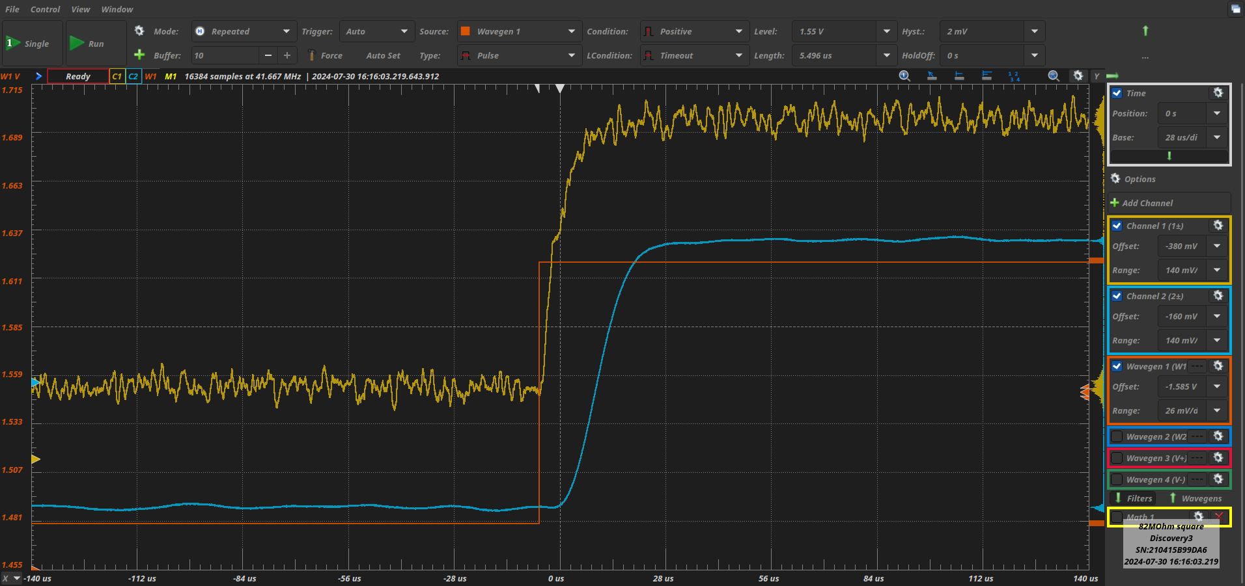Expand Channel 1 Offset dropdown
This screenshot has width=1245, height=586.
(x=1217, y=246)
